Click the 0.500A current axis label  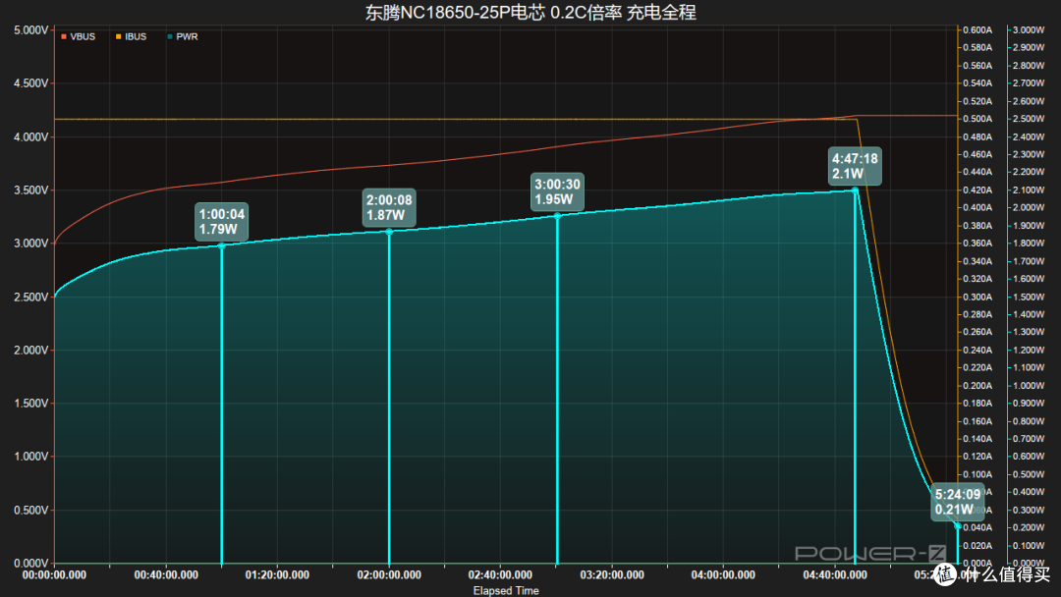tap(977, 118)
